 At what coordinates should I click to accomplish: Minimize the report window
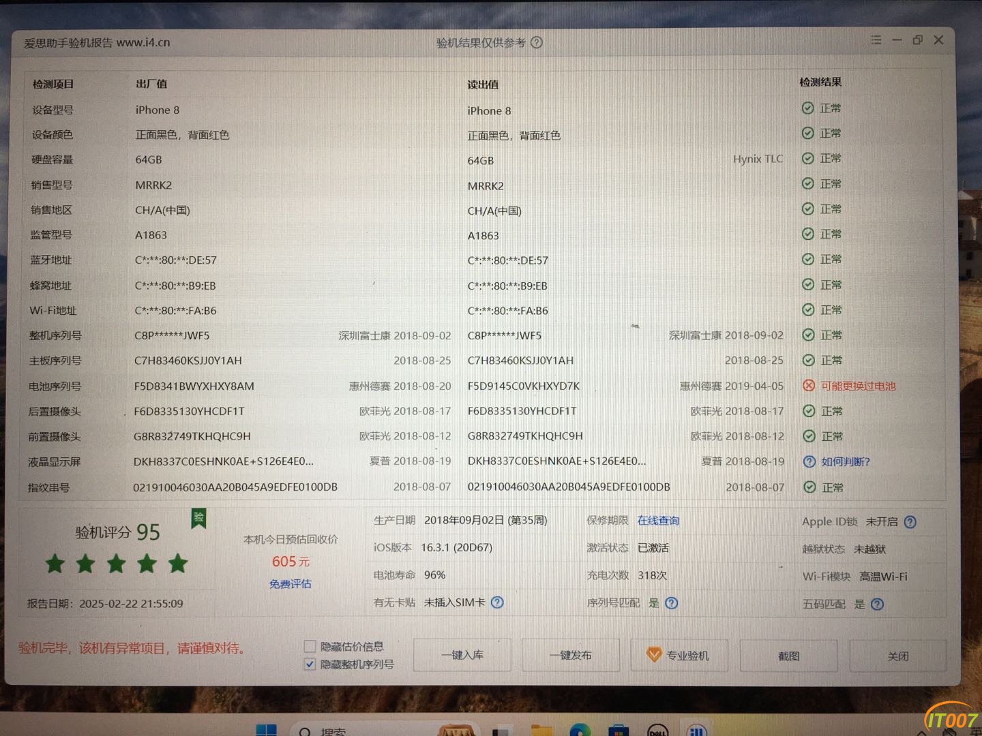tap(897, 40)
